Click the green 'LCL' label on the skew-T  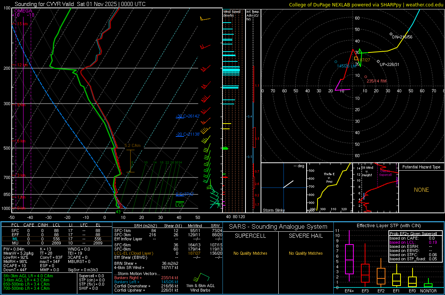point(180,205)
